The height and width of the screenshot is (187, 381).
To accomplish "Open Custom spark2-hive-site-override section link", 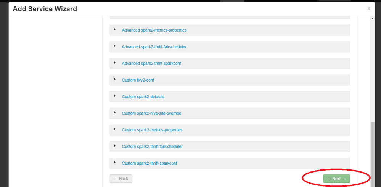I will point(151,113).
